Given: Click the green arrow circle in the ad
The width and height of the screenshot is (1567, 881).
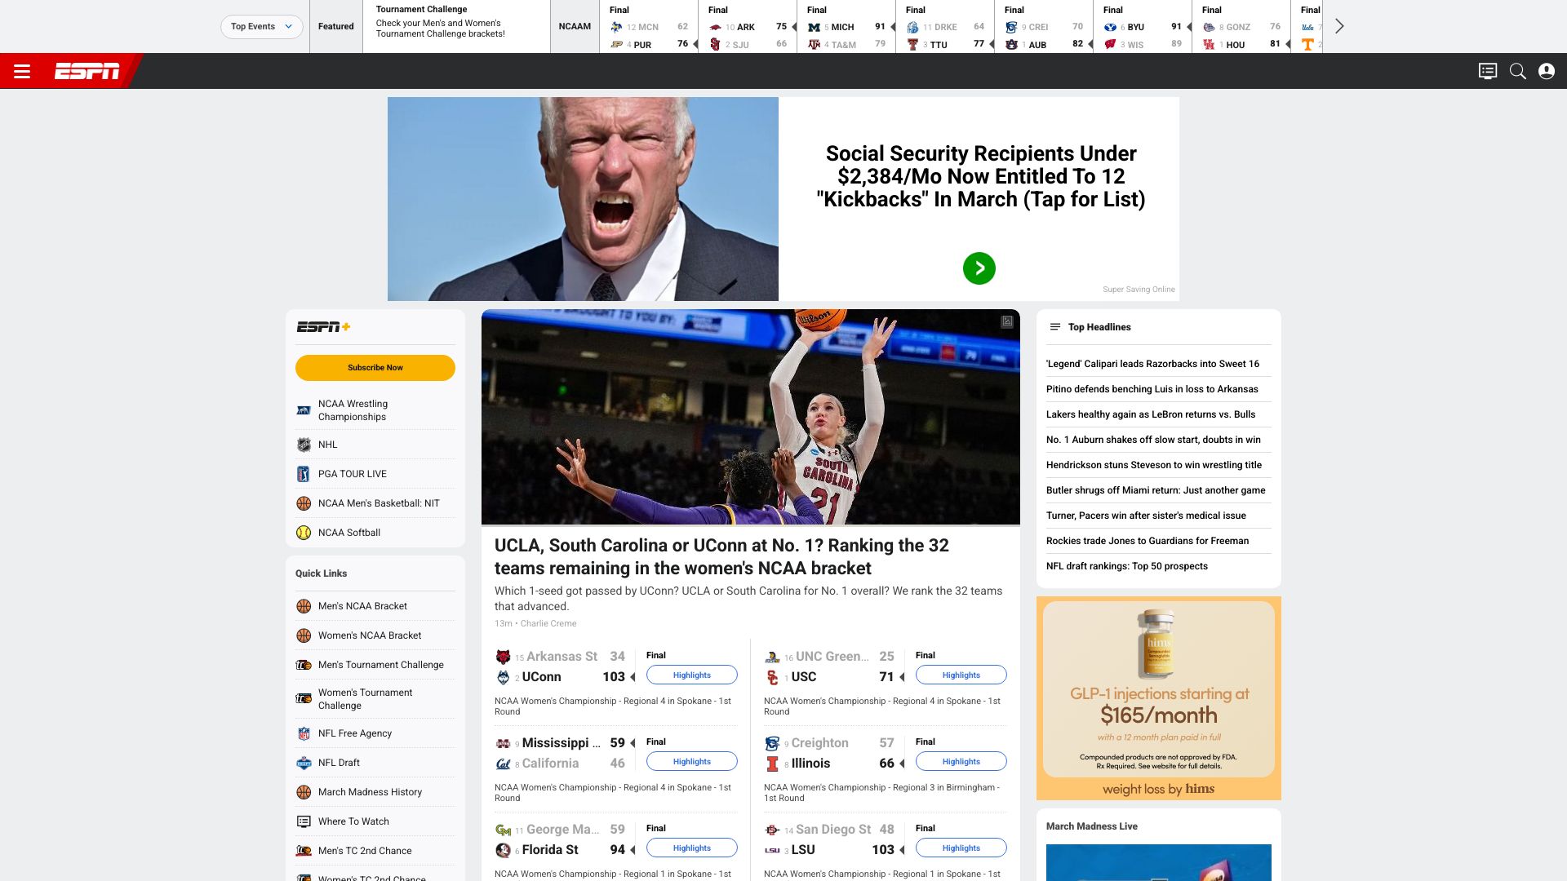Looking at the screenshot, I should pos(979,268).
